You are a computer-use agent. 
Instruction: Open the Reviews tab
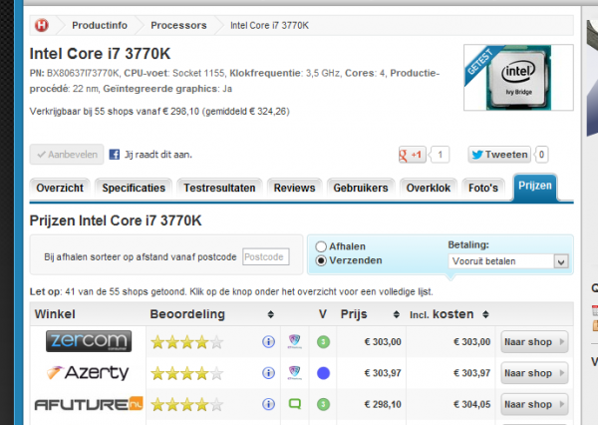click(294, 189)
